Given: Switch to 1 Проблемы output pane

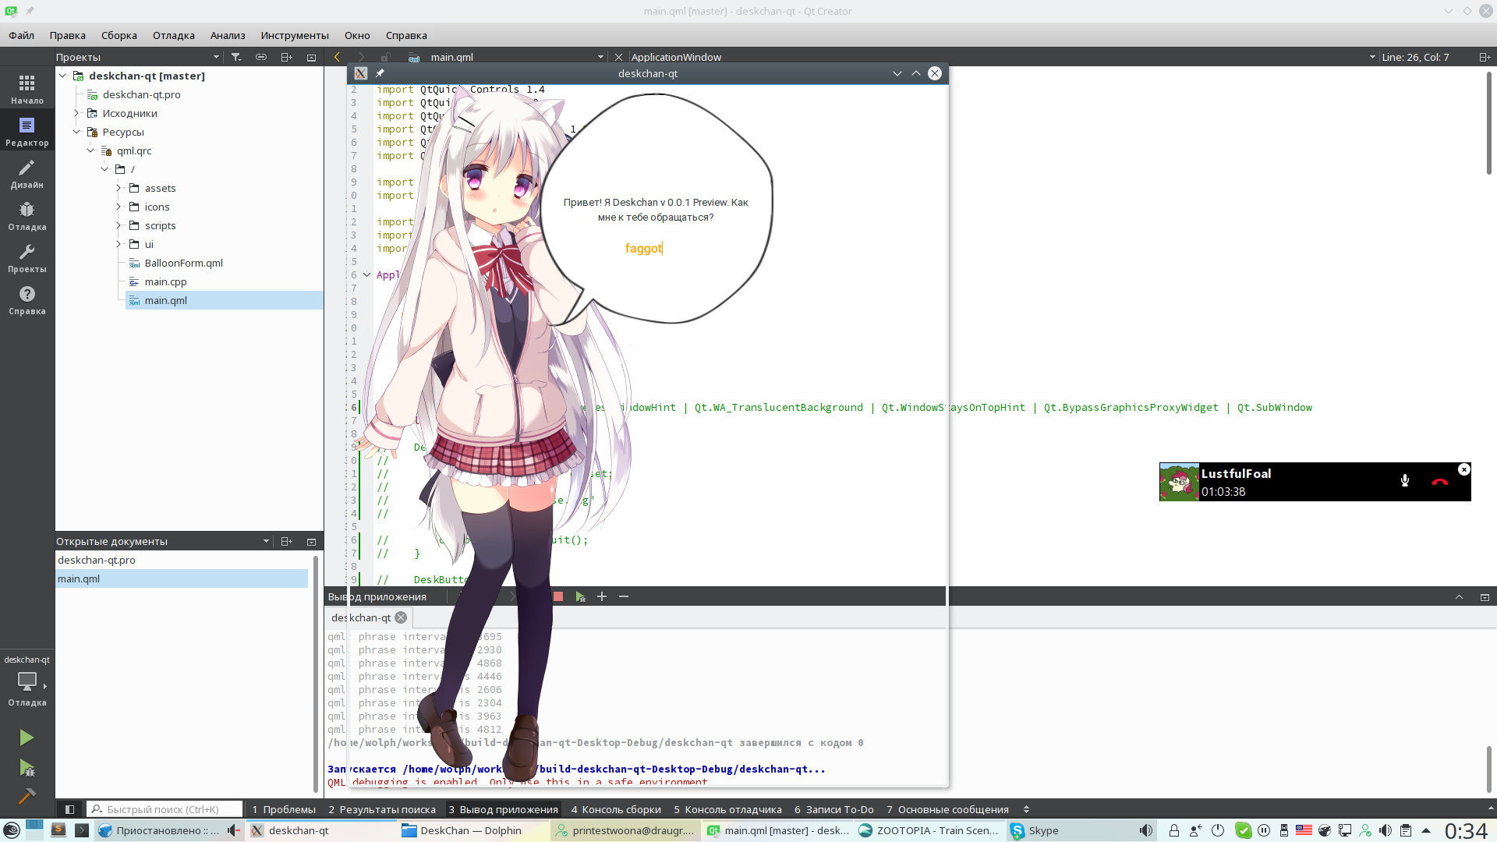Looking at the screenshot, I should click(284, 809).
